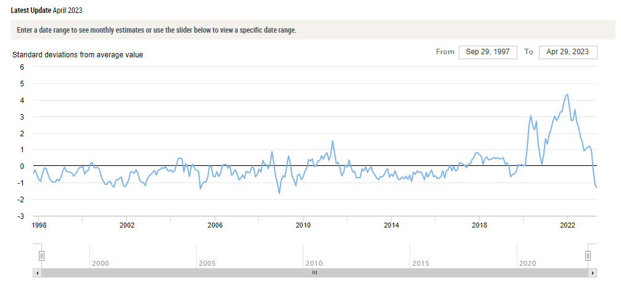The height and width of the screenshot is (283, 621).
Task: Select 2005 on the range navigator
Action: (x=207, y=263)
